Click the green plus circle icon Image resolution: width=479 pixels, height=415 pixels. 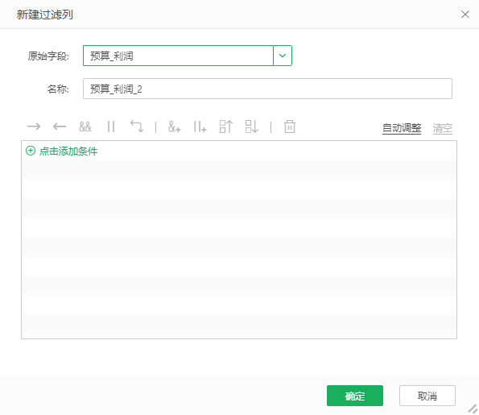coord(31,151)
